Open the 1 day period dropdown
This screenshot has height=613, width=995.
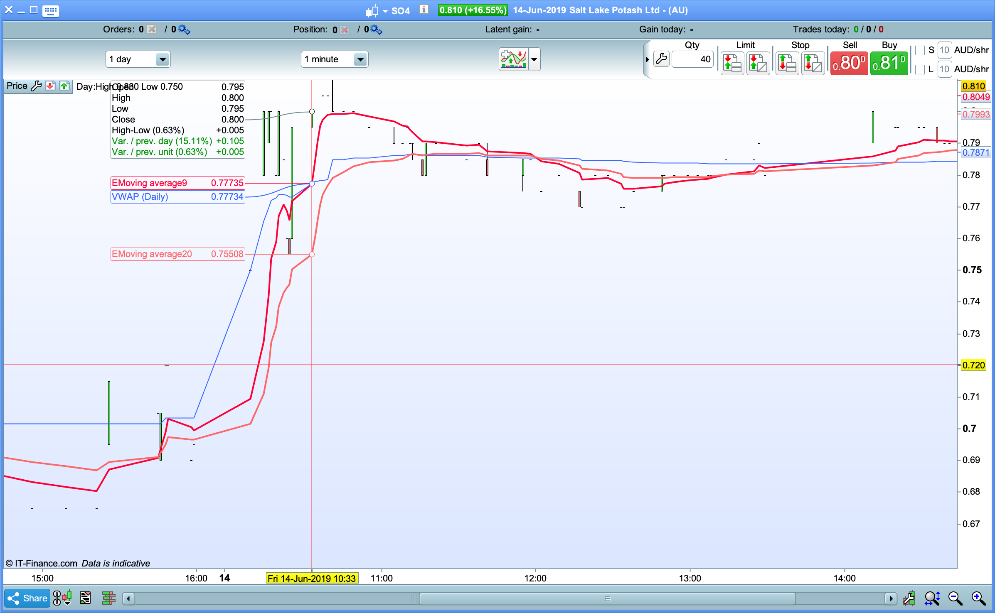pos(162,59)
